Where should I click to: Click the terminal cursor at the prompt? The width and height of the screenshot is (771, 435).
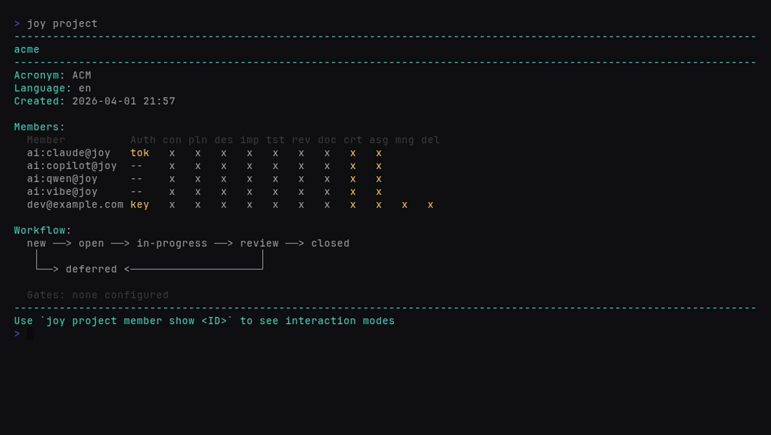[29, 333]
